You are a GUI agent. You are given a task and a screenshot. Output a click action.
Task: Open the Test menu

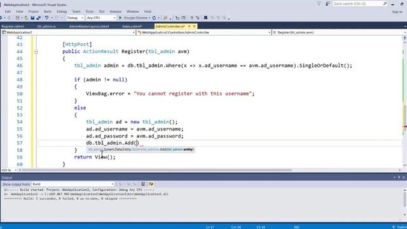tap(102, 11)
